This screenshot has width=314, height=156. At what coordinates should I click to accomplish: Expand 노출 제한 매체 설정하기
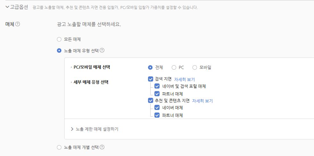pos(72,129)
